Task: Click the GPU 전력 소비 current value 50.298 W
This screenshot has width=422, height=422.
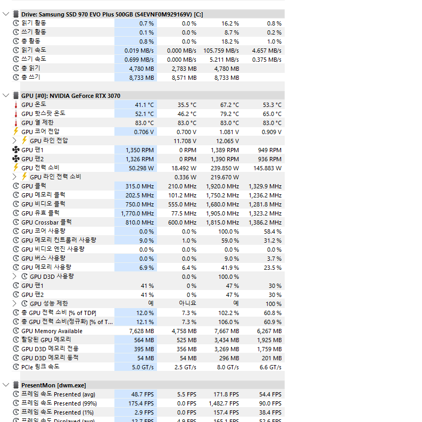Action: click(142, 168)
